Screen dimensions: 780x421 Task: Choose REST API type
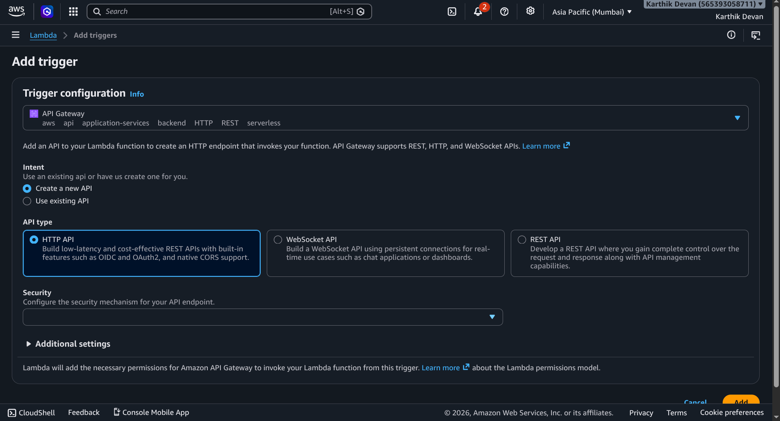click(630, 253)
